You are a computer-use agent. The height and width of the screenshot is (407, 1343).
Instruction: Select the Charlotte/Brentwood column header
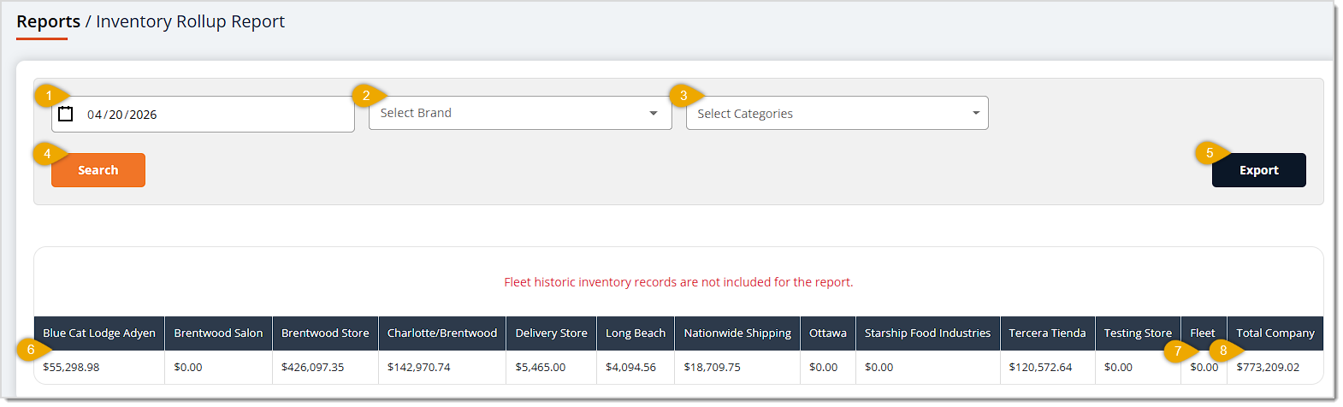[x=442, y=333]
